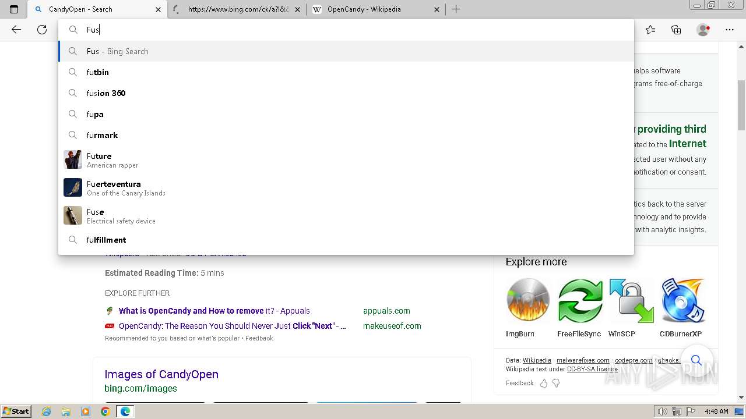Choose the 'futbin' suggestion
This screenshot has height=419, width=746.
point(346,72)
